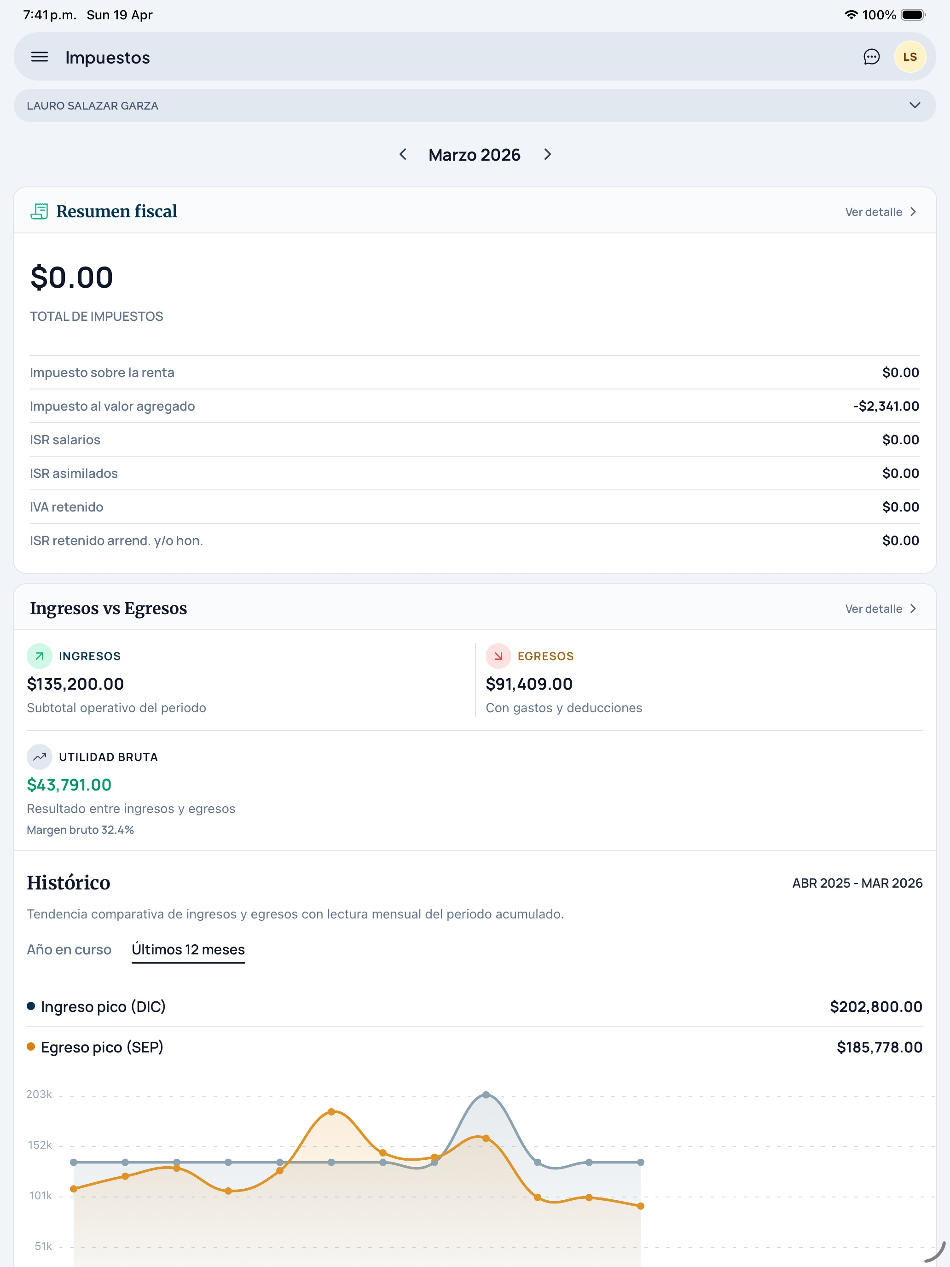Click the Utilidad bruta trend icon

click(x=40, y=756)
